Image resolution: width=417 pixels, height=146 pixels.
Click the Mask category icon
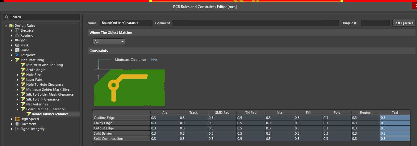pos(17,45)
